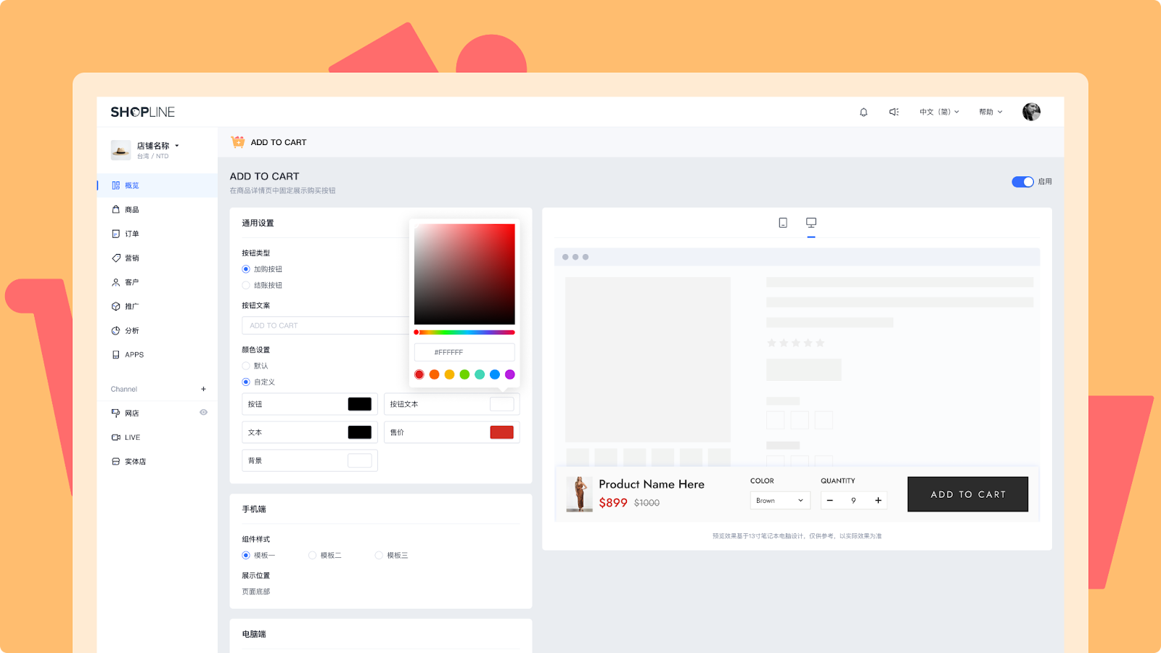Pick the blue preset color swatch

coord(495,374)
